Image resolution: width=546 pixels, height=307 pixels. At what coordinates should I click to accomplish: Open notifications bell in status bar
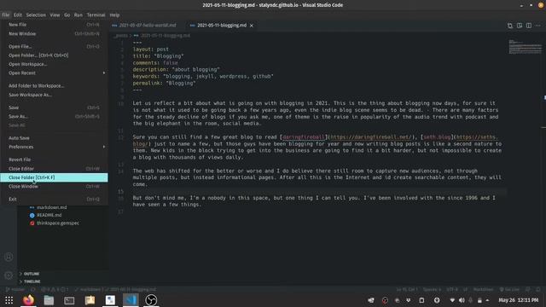tap(538, 290)
